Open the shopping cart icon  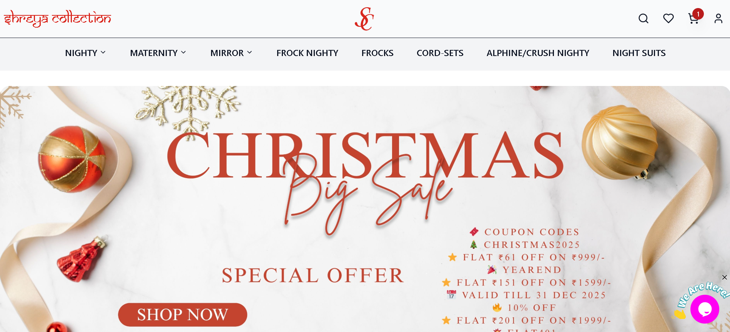click(693, 19)
